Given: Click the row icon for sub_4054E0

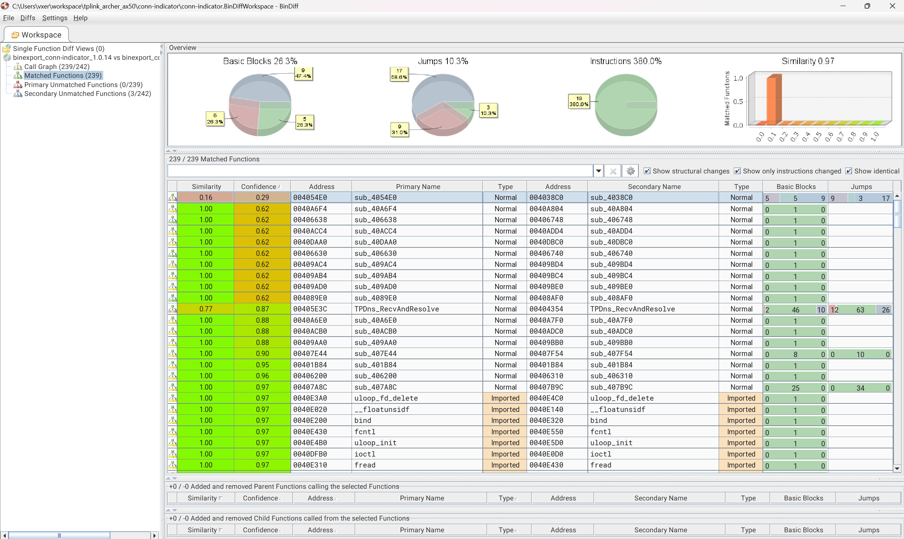Looking at the screenshot, I should 172,197.
